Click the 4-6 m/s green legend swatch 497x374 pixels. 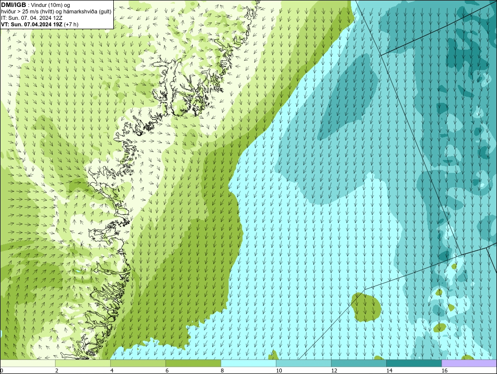click(138, 363)
